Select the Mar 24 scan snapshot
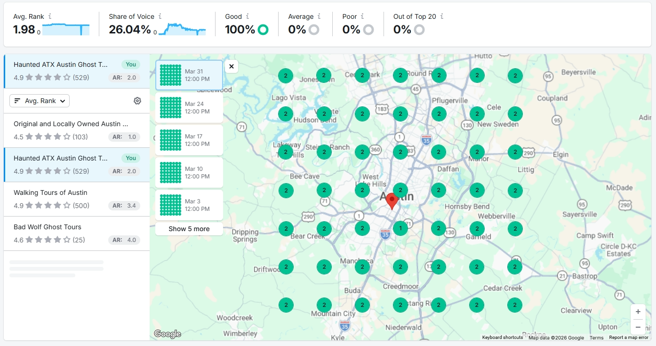 point(189,107)
